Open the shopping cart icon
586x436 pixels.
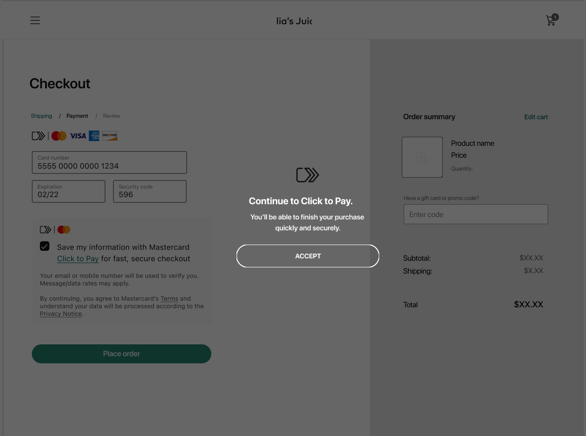(x=551, y=20)
